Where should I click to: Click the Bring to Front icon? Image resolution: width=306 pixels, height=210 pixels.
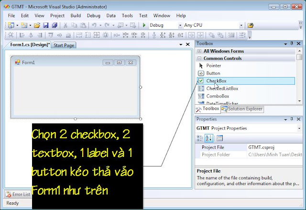tap(211, 35)
